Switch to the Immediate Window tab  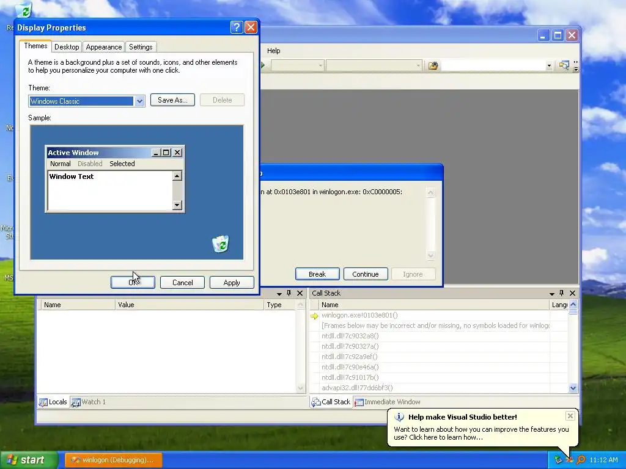[387, 402]
